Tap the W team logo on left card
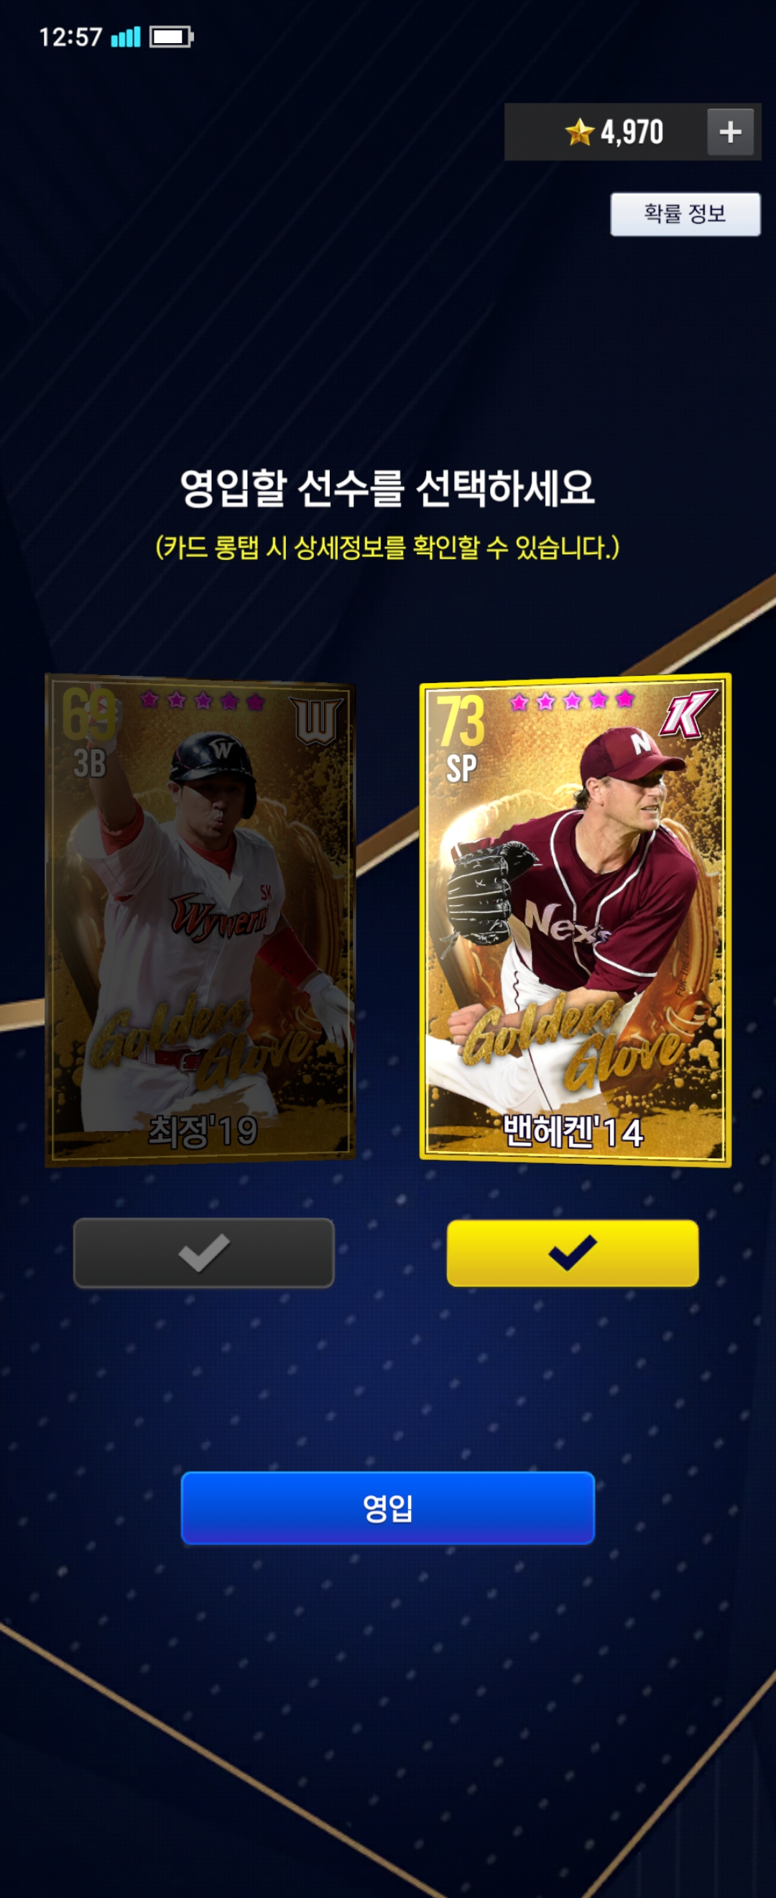The image size is (776, 1898). pos(317,720)
